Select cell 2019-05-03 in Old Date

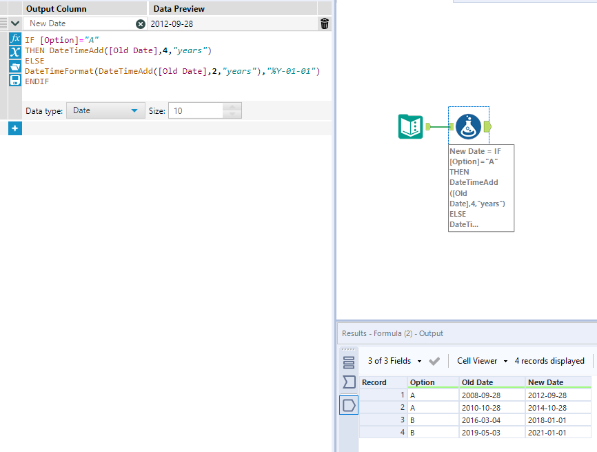pos(492,433)
